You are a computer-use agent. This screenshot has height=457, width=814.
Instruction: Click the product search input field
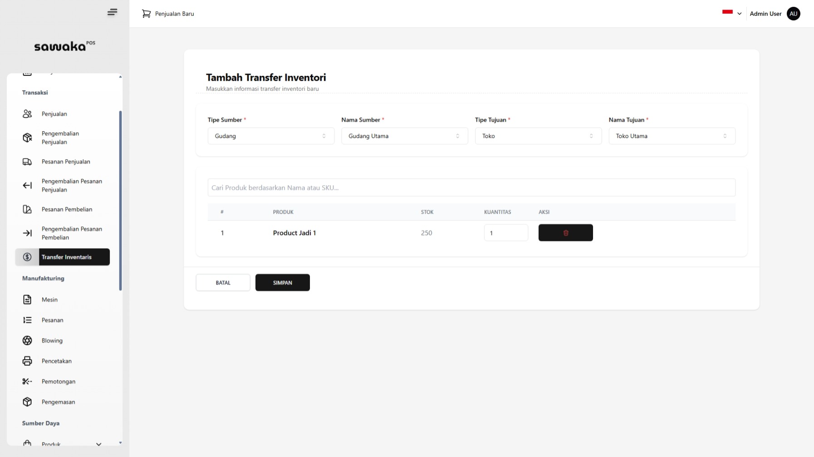pos(471,187)
